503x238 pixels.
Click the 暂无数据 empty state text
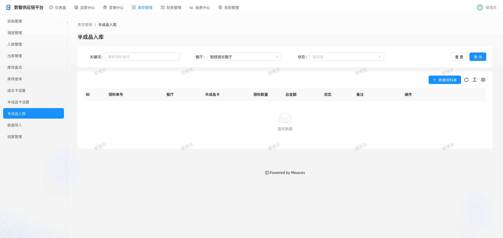coord(285,129)
